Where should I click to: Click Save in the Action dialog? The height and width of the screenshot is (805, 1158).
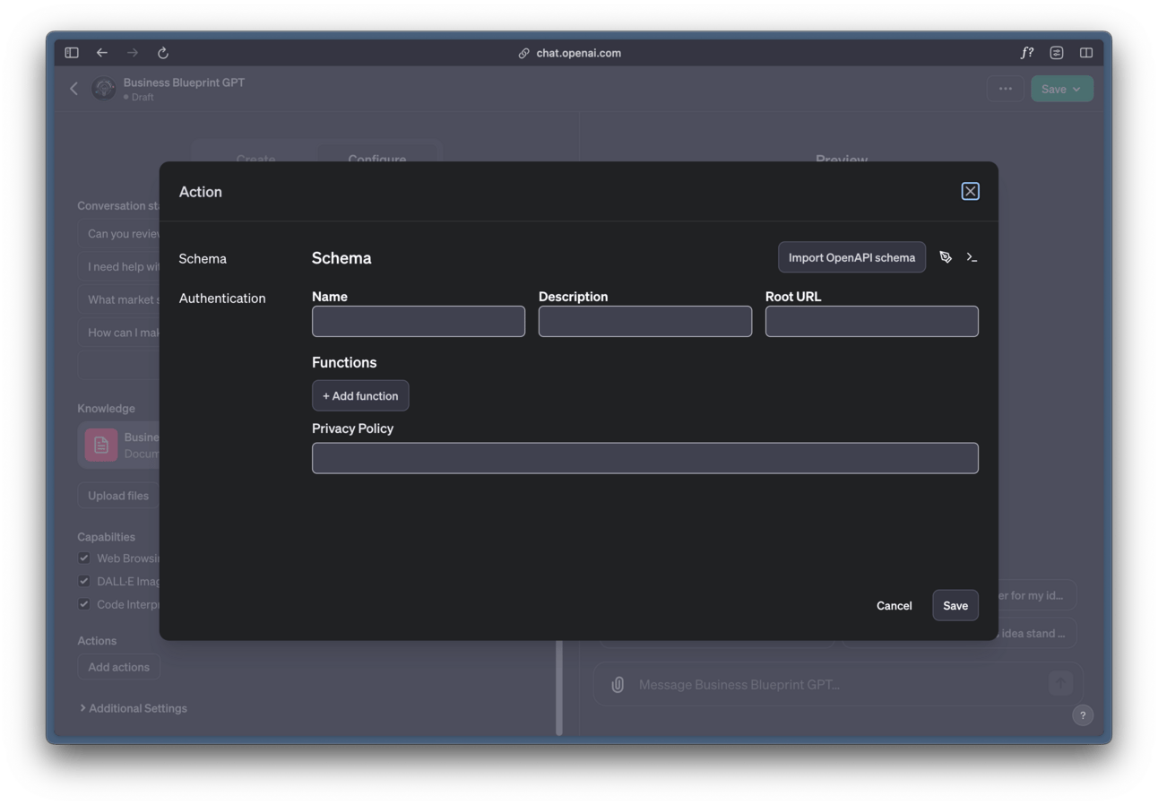click(955, 605)
